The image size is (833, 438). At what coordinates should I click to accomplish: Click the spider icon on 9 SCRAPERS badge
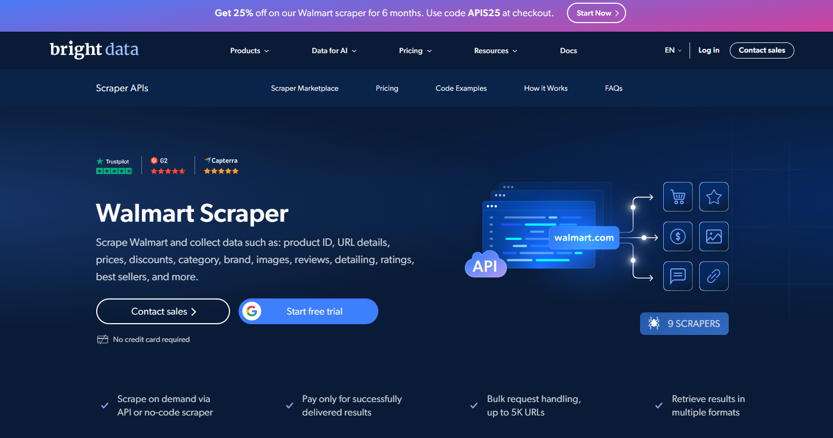pyautogui.click(x=654, y=323)
